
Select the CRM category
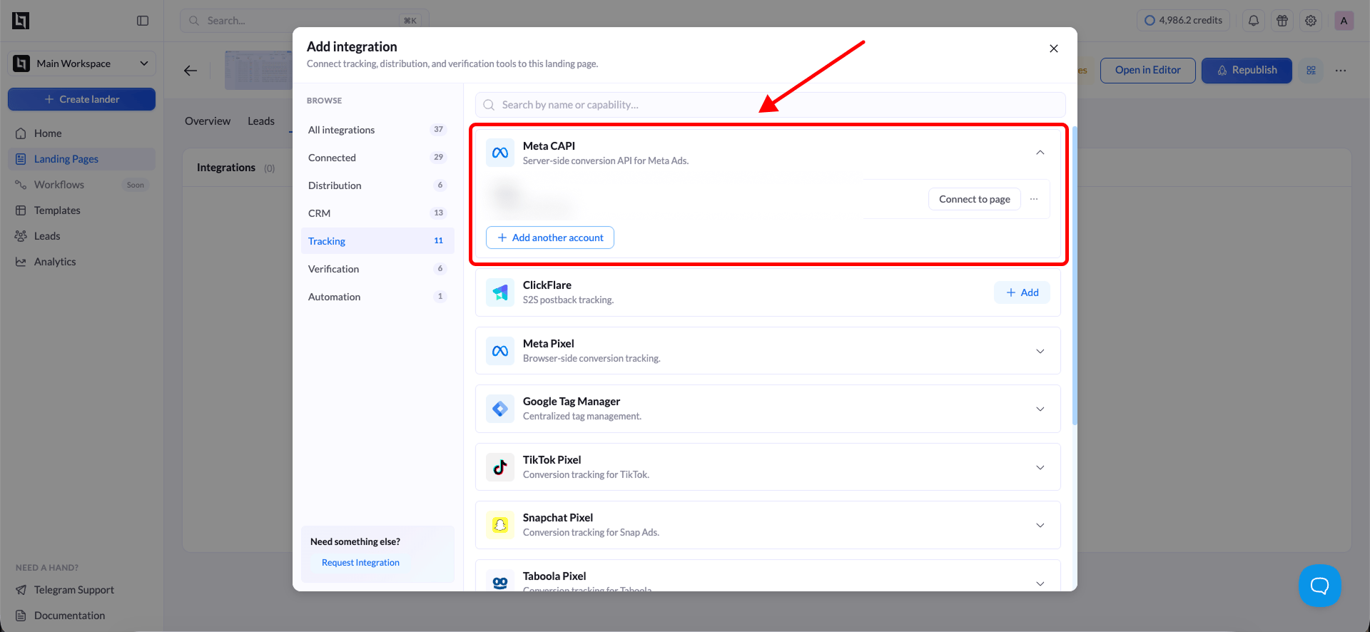[x=377, y=213]
